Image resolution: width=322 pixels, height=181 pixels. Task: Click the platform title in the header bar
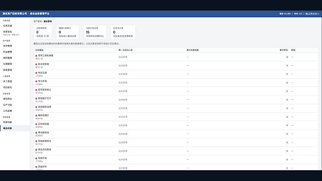click(26, 13)
